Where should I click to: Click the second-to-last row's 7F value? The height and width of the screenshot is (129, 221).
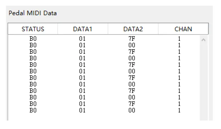click(x=132, y=104)
